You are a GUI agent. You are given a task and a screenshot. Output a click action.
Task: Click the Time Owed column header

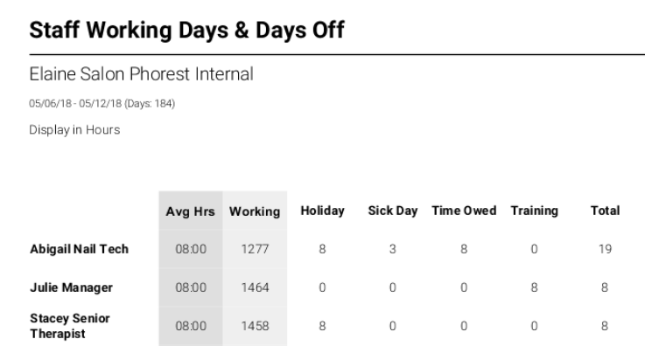(x=464, y=211)
